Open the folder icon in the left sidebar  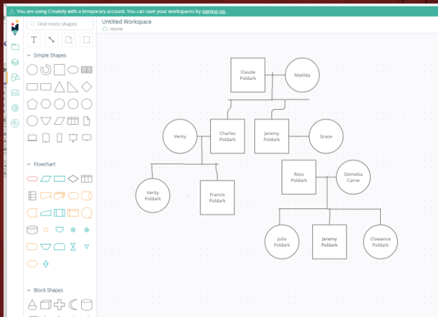click(15, 47)
